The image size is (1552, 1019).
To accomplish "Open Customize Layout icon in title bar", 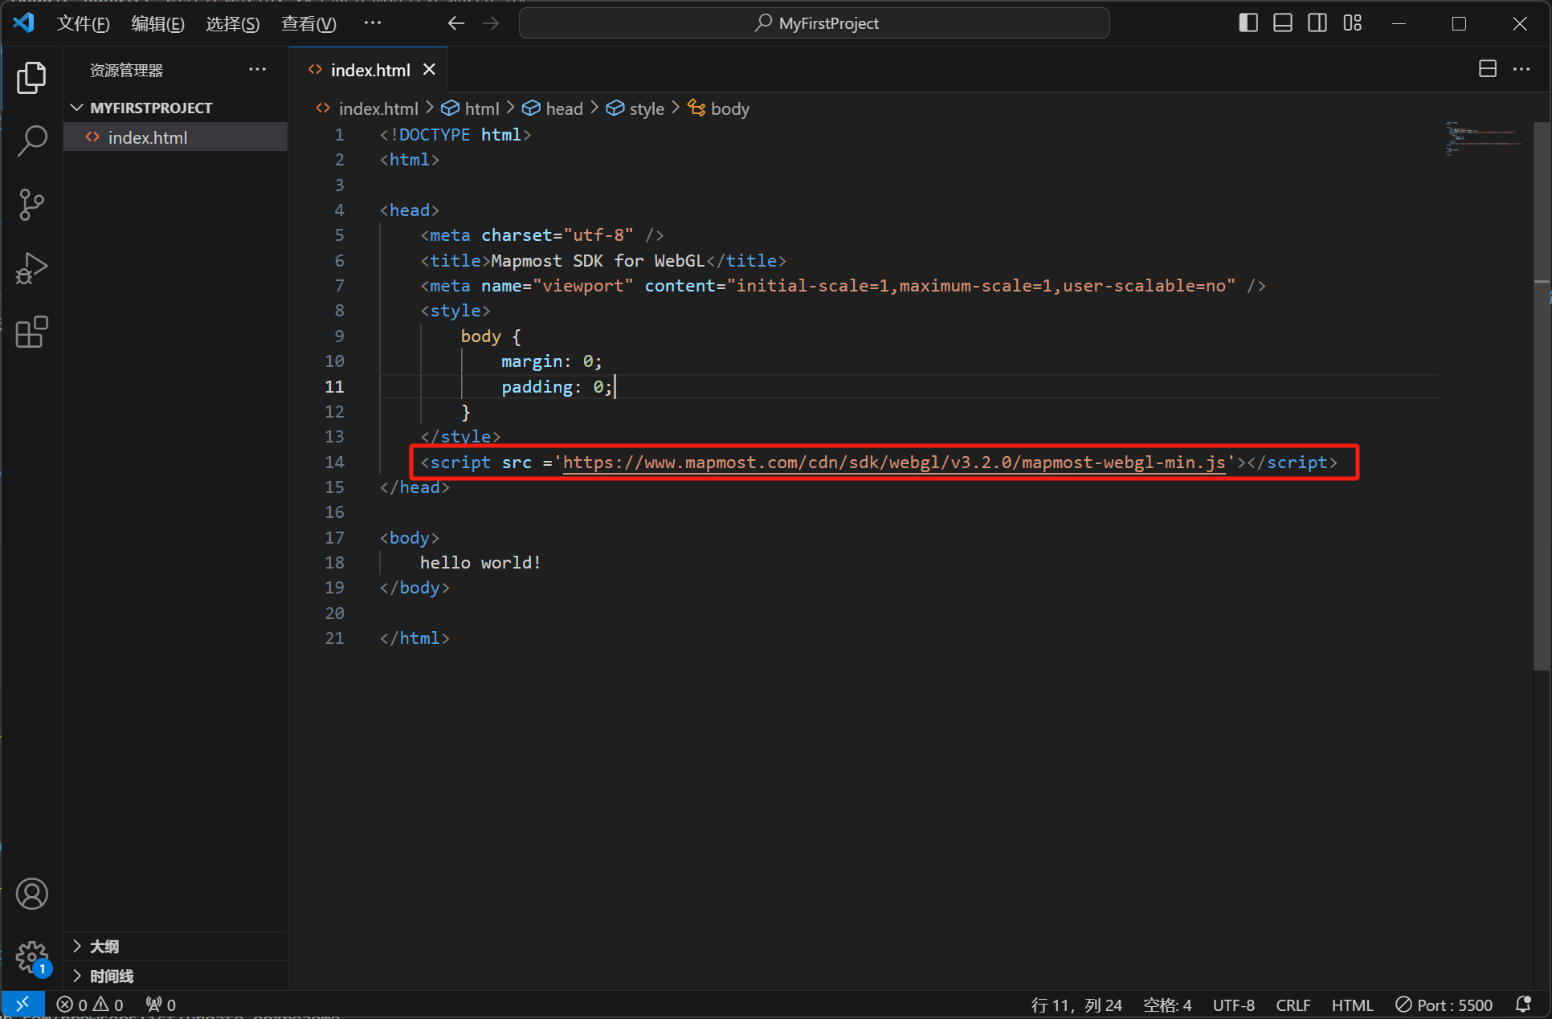I will coord(1353,22).
